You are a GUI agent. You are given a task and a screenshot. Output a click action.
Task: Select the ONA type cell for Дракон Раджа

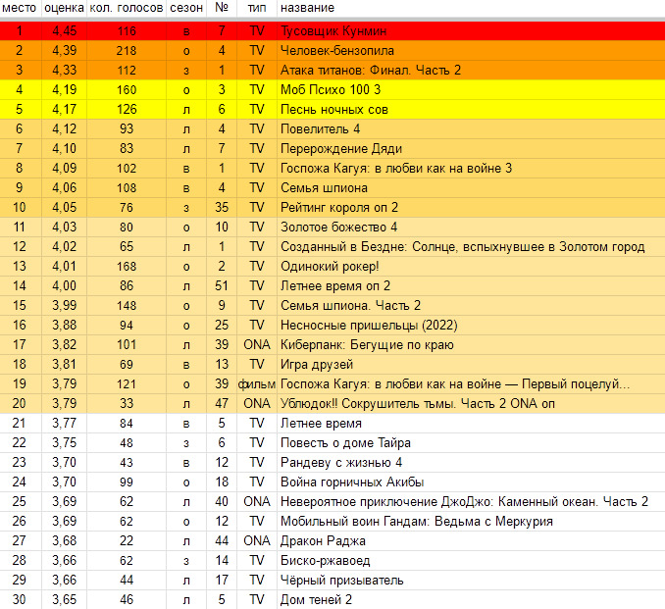pyautogui.click(x=257, y=540)
